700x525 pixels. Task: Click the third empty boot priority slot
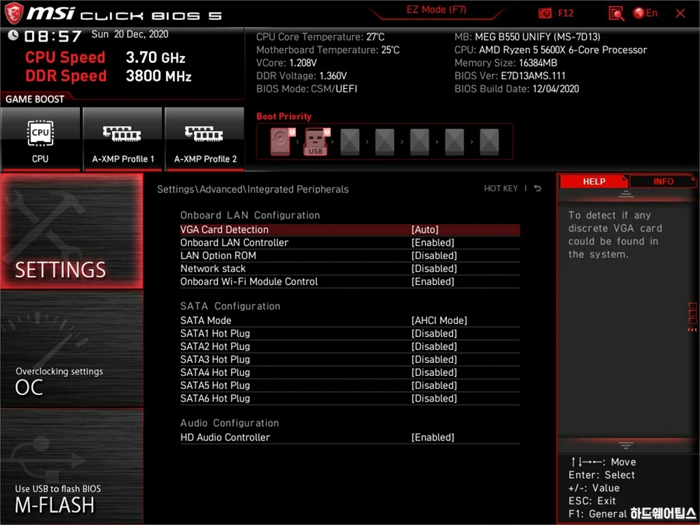click(x=350, y=142)
